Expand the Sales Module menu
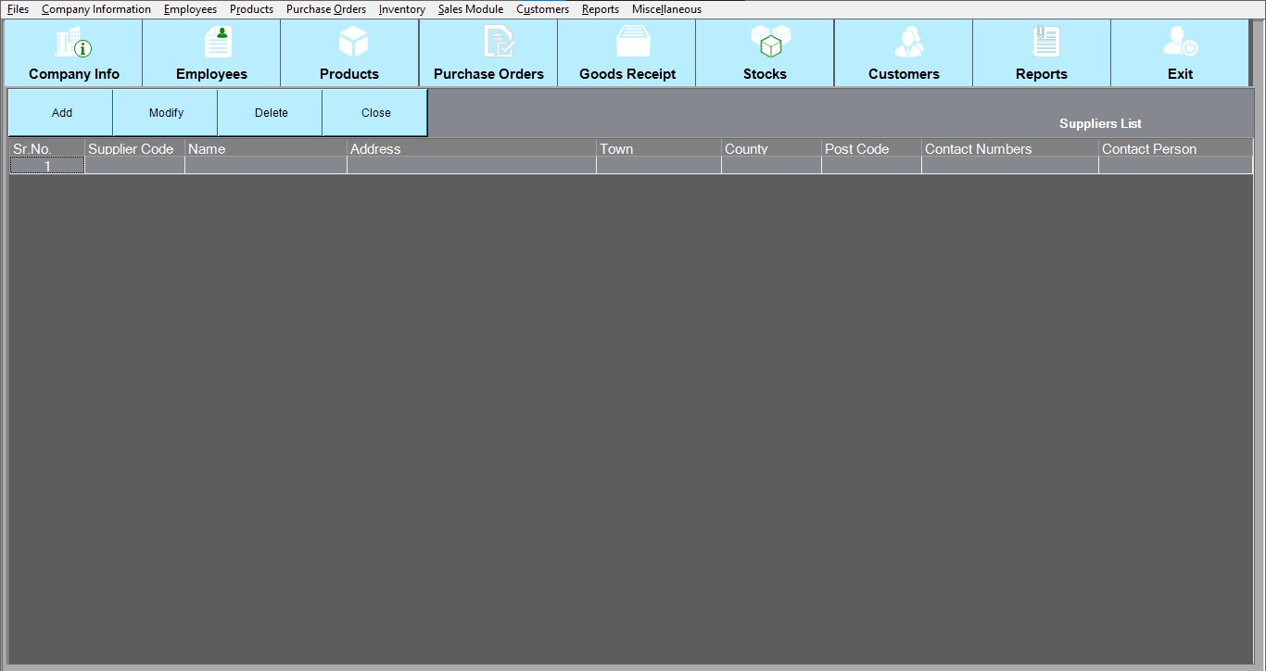Viewport: 1266px width, 671px height. (470, 9)
